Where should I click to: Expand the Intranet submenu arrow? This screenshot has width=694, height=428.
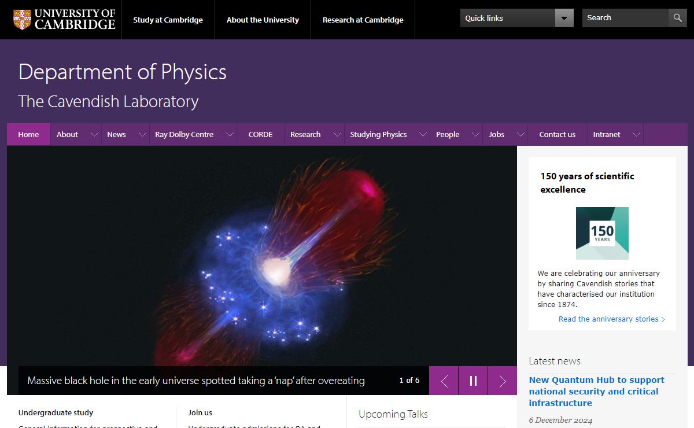(636, 134)
